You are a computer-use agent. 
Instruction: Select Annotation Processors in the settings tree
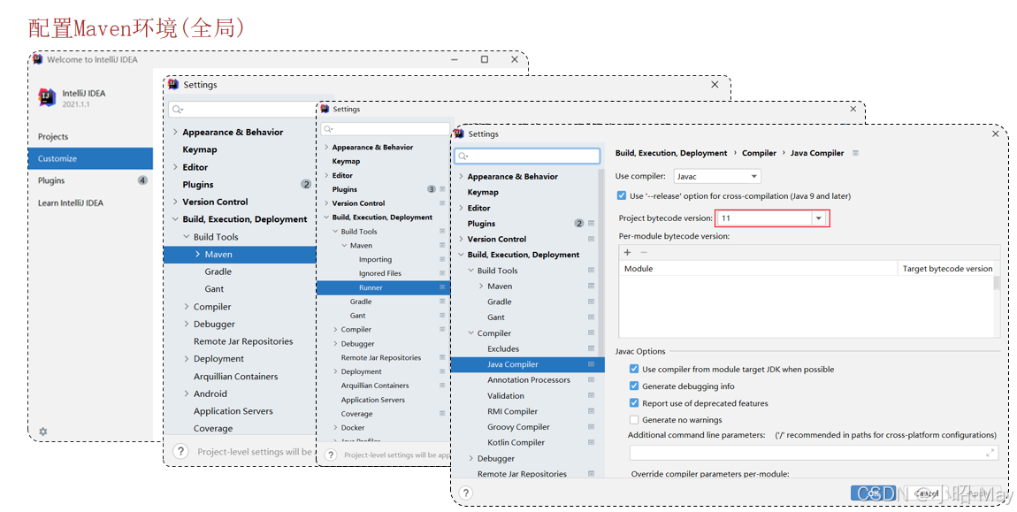pos(529,379)
